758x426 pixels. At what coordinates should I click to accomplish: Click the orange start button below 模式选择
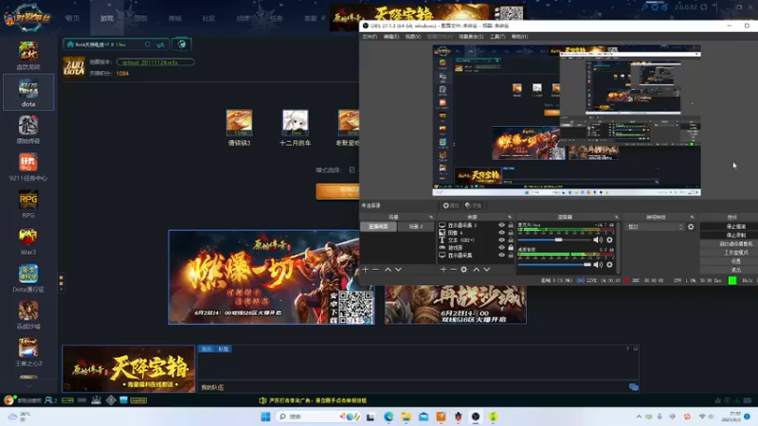(338, 190)
